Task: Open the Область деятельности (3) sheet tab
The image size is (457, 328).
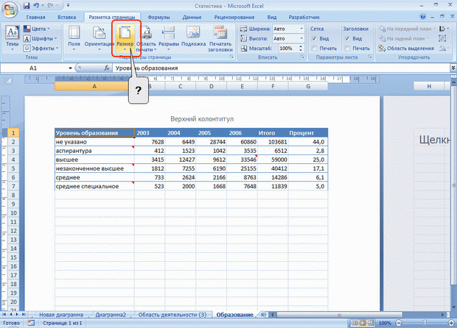Action: [172, 315]
